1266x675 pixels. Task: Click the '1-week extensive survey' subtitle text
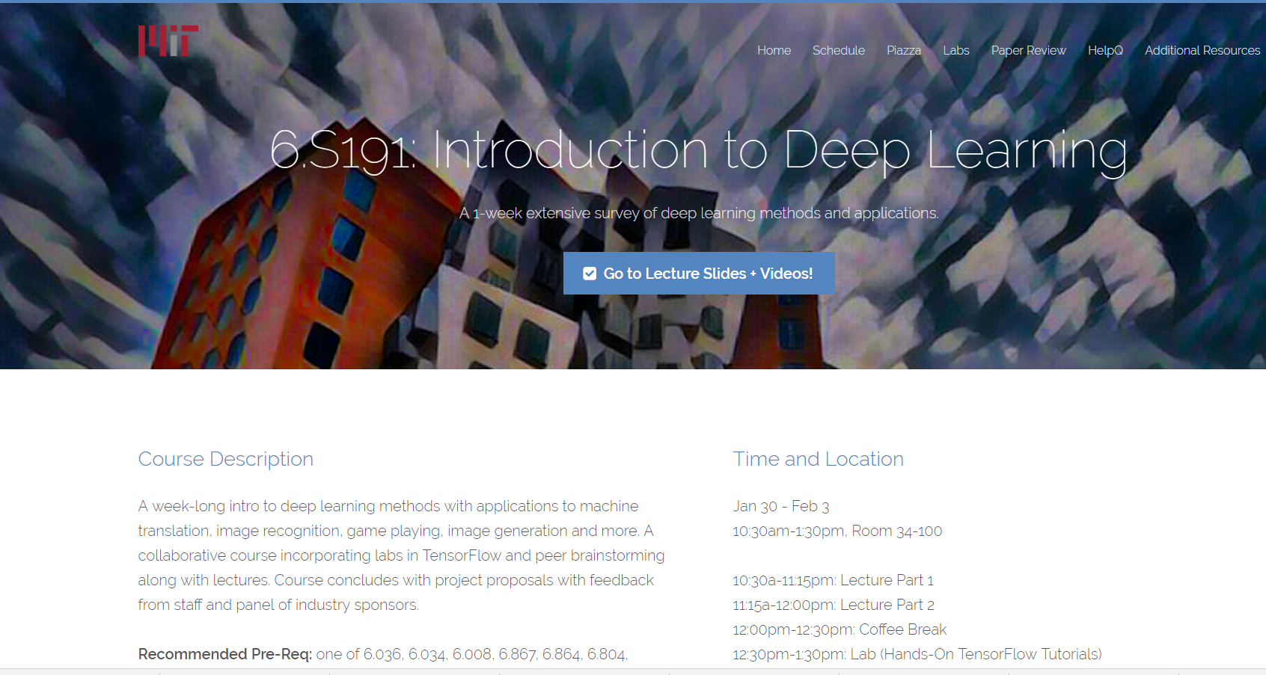[x=699, y=213]
